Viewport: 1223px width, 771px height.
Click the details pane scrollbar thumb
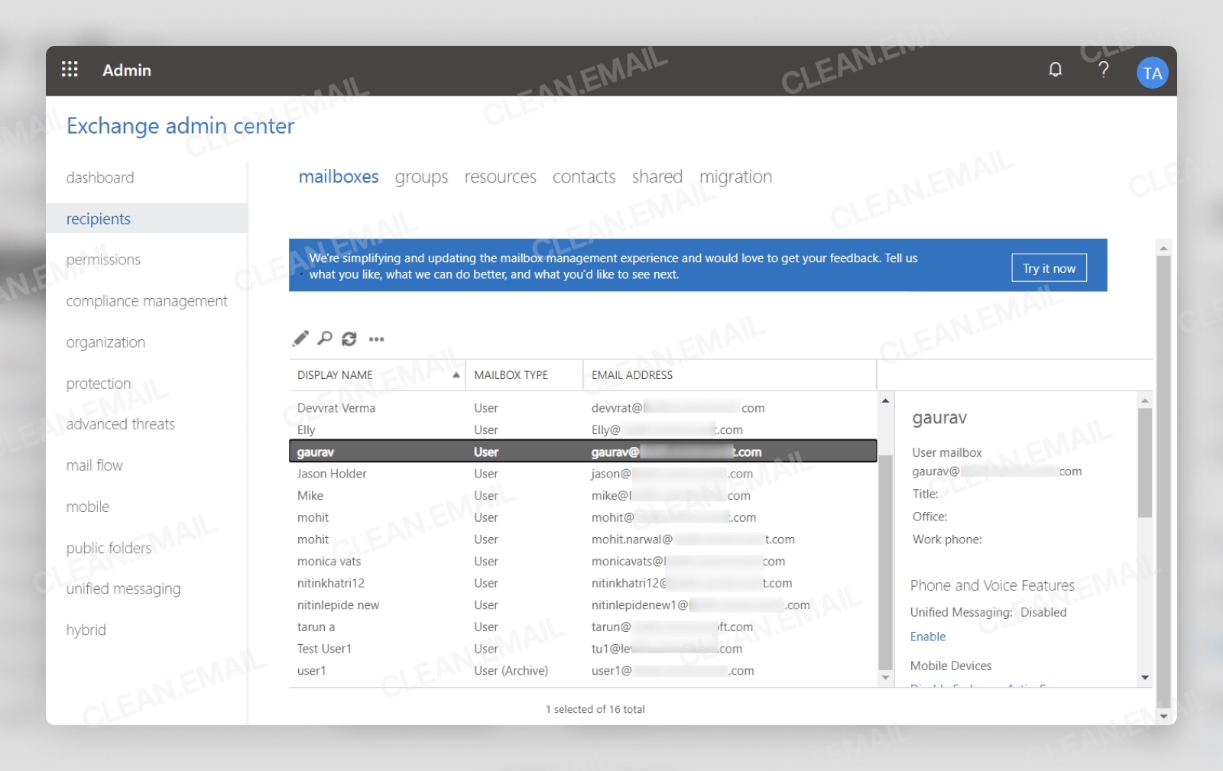pyautogui.click(x=1144, y=462)
